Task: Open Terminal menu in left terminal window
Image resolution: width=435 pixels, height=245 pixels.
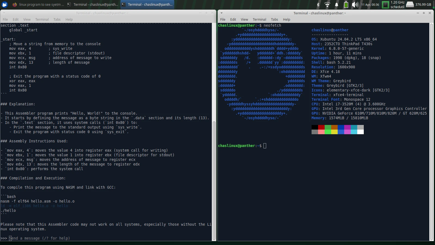Action: pos(42,19)
